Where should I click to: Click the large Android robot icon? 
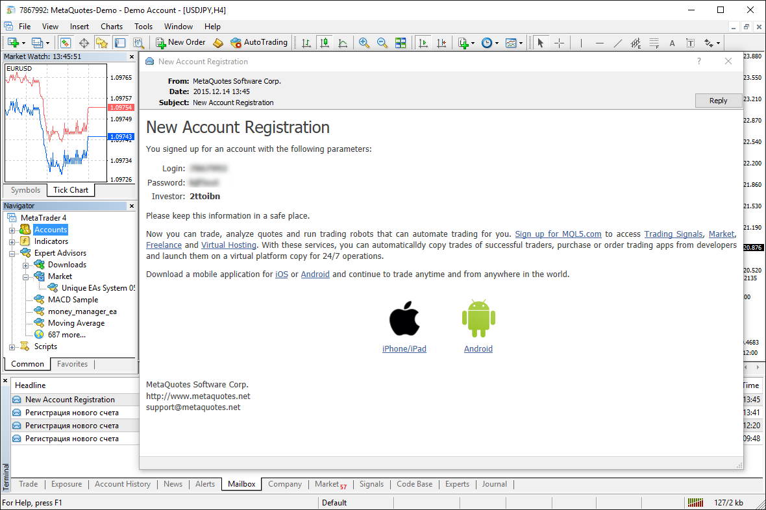tap(478, 319)
